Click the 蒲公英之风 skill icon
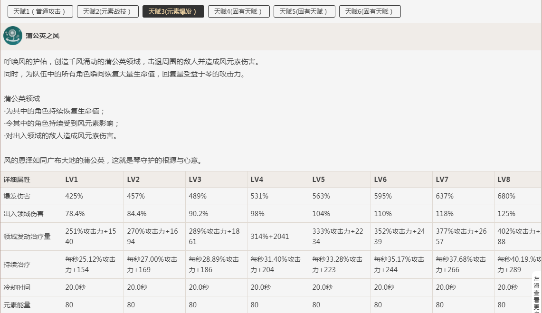The image size is (542, 313). pos(13,36)
